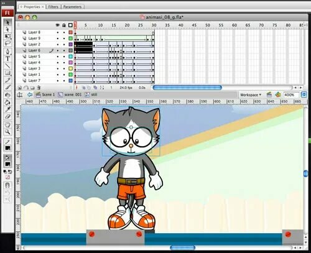Switch to the Parameters tab
311x253 pixels.
pos(72,7)
